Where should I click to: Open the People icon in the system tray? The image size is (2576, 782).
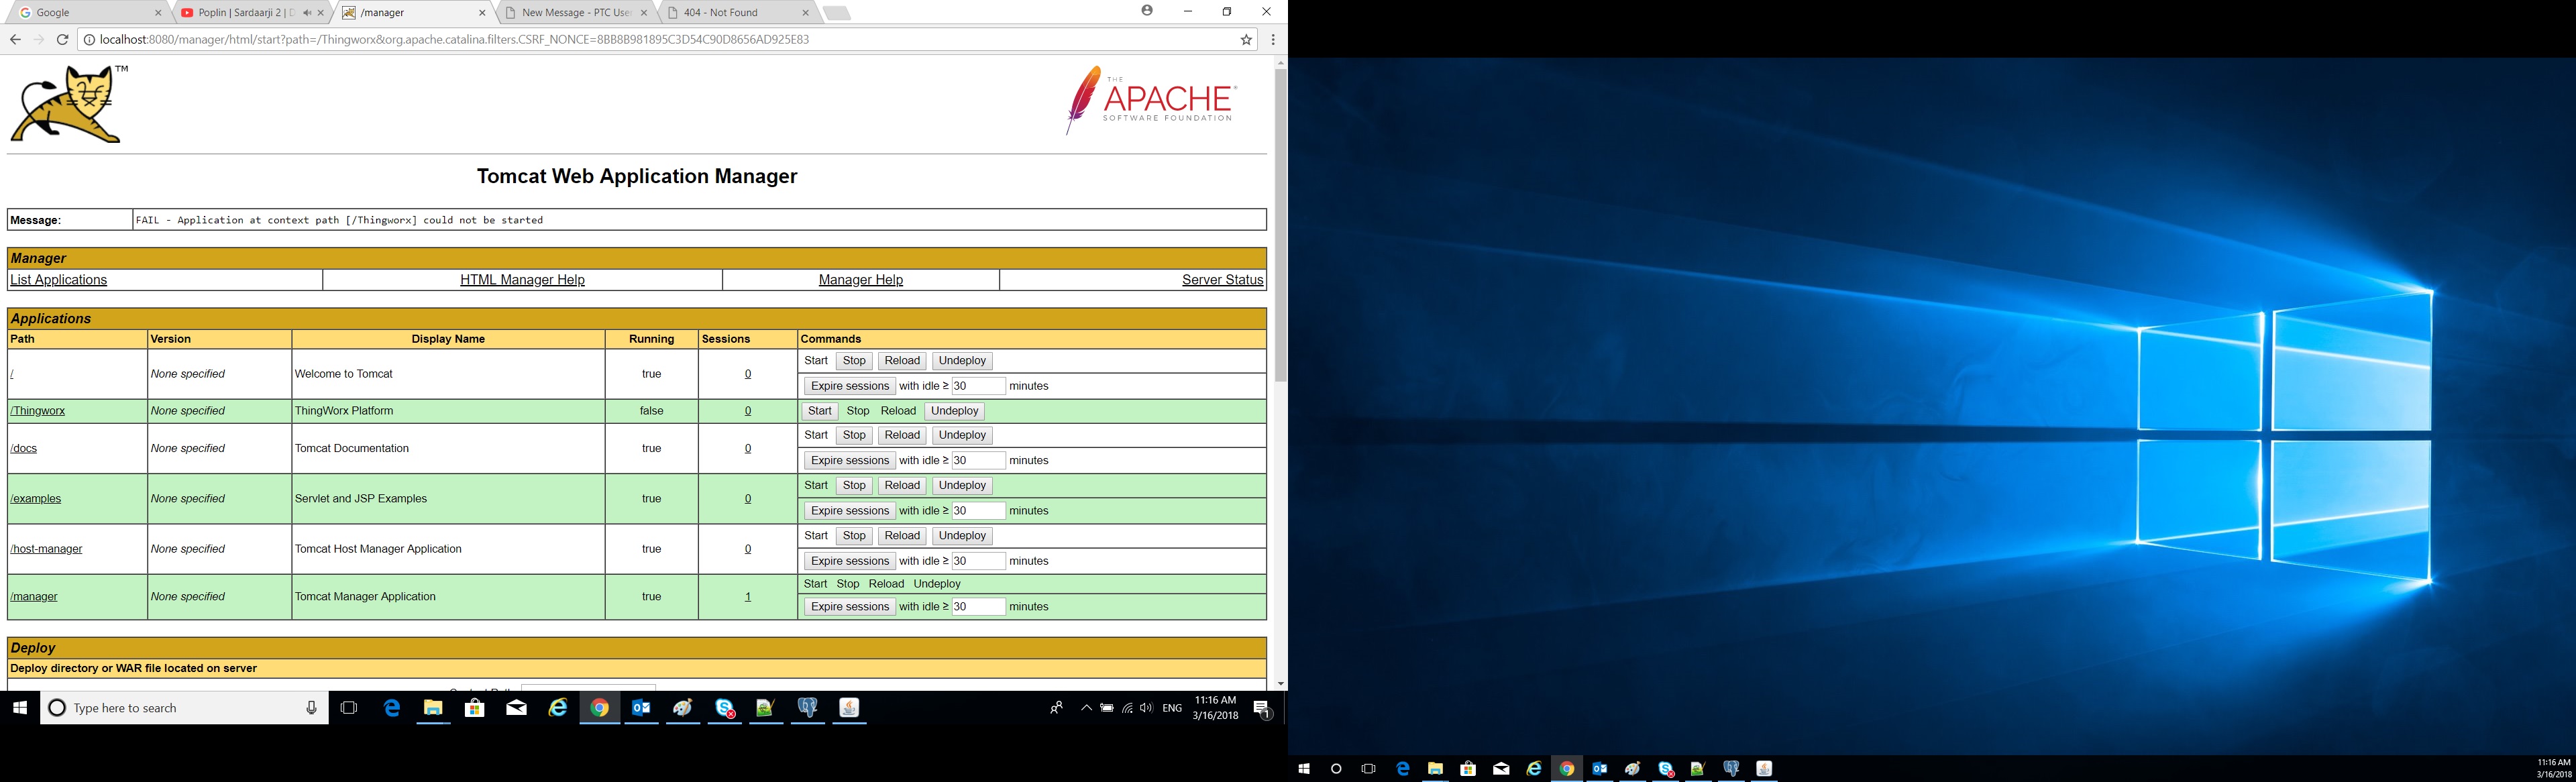click(1056, 708)
